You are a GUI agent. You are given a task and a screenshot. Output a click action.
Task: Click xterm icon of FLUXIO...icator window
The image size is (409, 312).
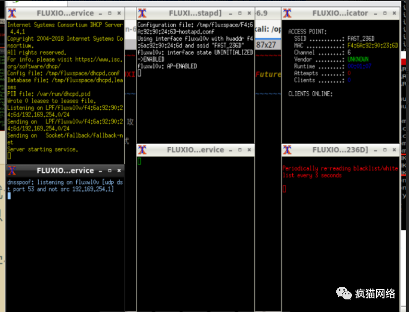pos(287,13)
